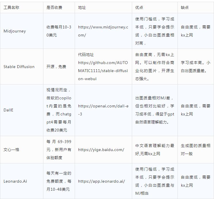Click Leonardo.Ai advantages cell ending MJ相当
This screenshot has width=214, height=199.
[155, 181]
